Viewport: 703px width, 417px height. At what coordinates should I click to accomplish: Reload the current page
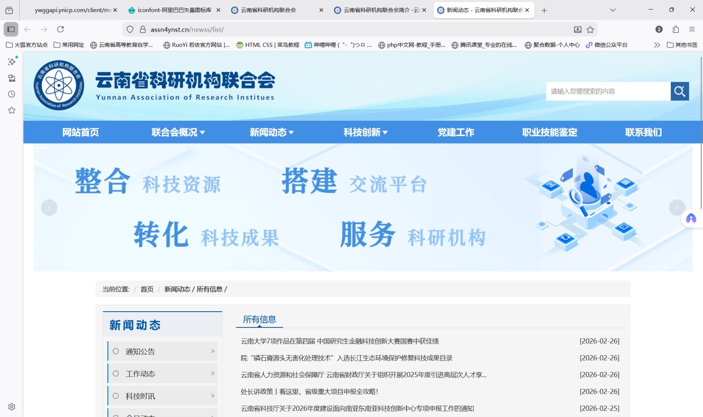click(61, 29)
